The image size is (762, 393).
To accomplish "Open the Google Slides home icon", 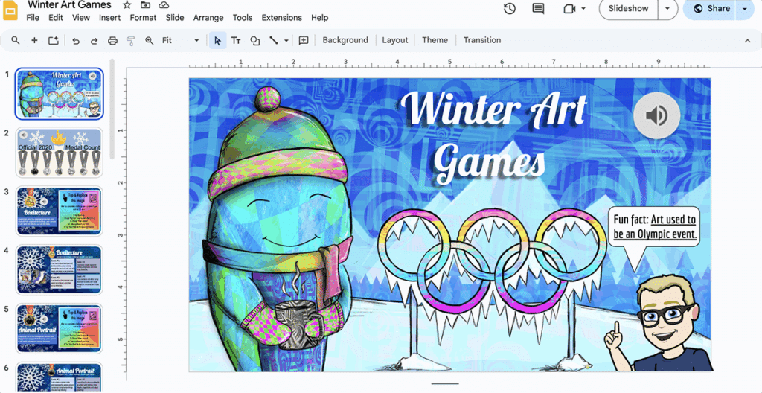I will [x=10, y=10].
